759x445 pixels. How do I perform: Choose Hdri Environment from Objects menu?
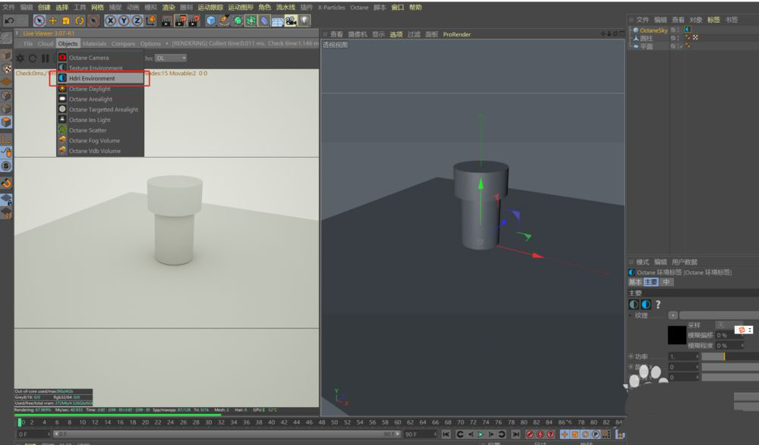[92, 78]
